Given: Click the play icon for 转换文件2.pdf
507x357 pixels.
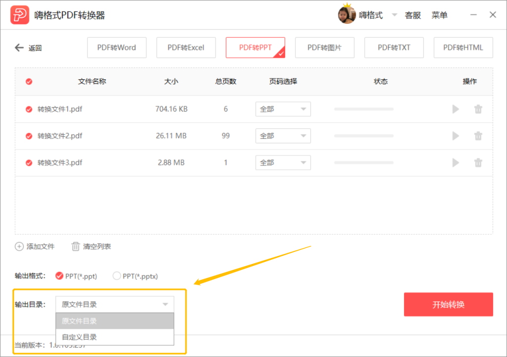Looking at the screenshot, I should 456,136.
